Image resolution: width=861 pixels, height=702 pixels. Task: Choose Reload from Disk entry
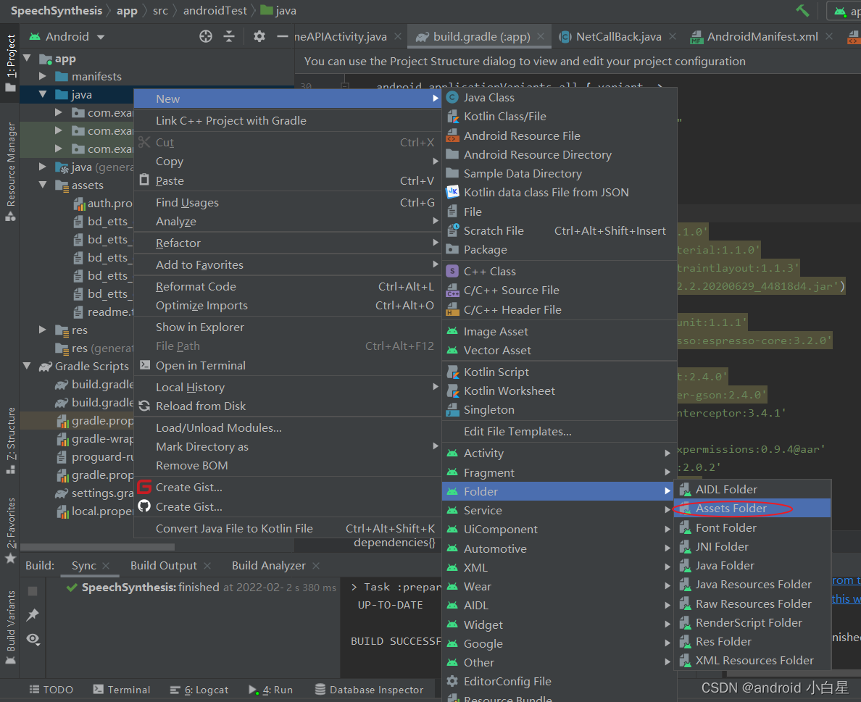(287, 406)
